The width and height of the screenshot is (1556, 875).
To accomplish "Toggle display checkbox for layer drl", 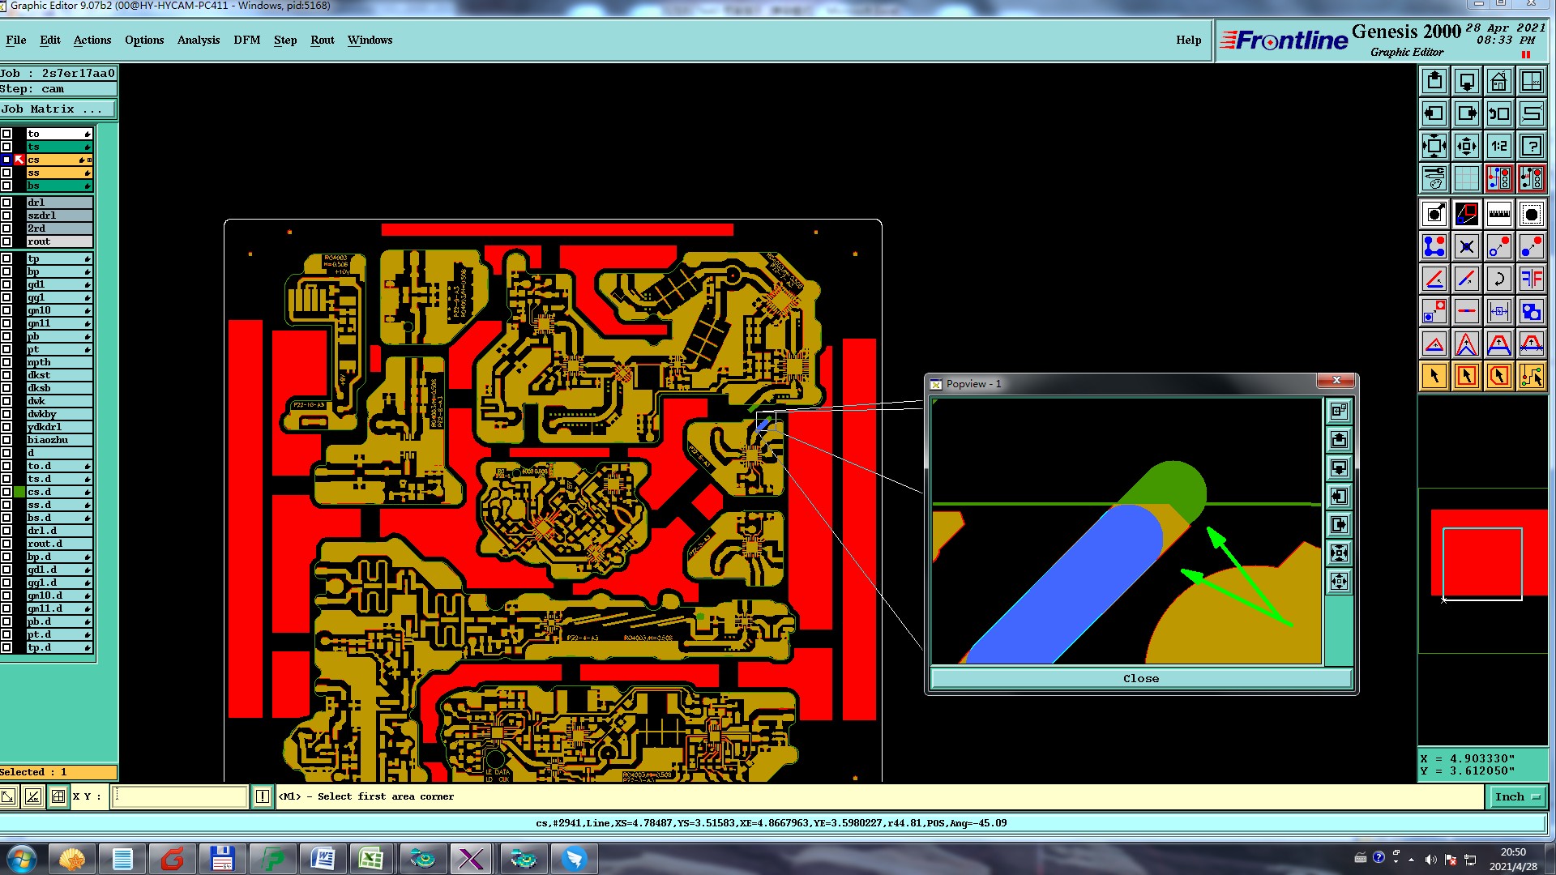I will tap(6, 203).
